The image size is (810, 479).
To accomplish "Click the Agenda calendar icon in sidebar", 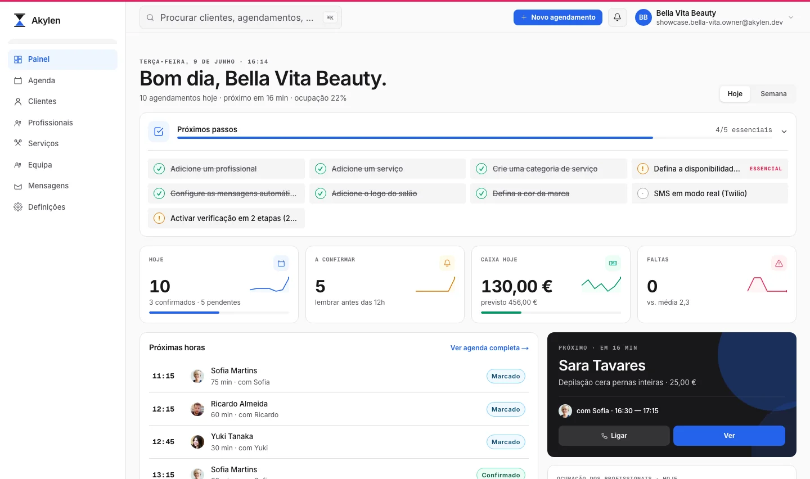I will (18, 80).
